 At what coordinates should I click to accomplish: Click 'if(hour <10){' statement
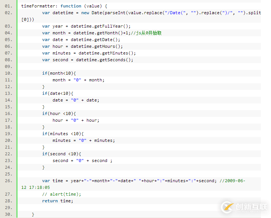tap(59, 114)
